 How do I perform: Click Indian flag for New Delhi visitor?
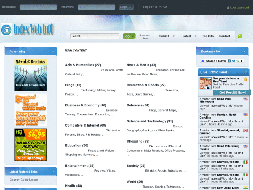[x=245, y=188]
